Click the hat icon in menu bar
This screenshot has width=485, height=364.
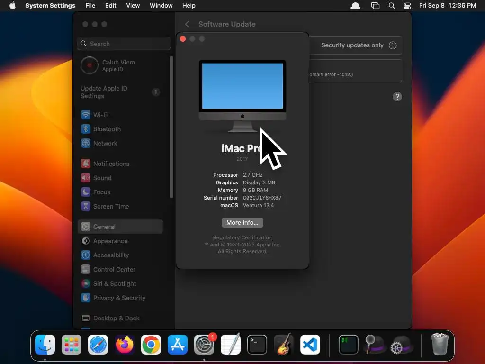(x=355, y=6)
